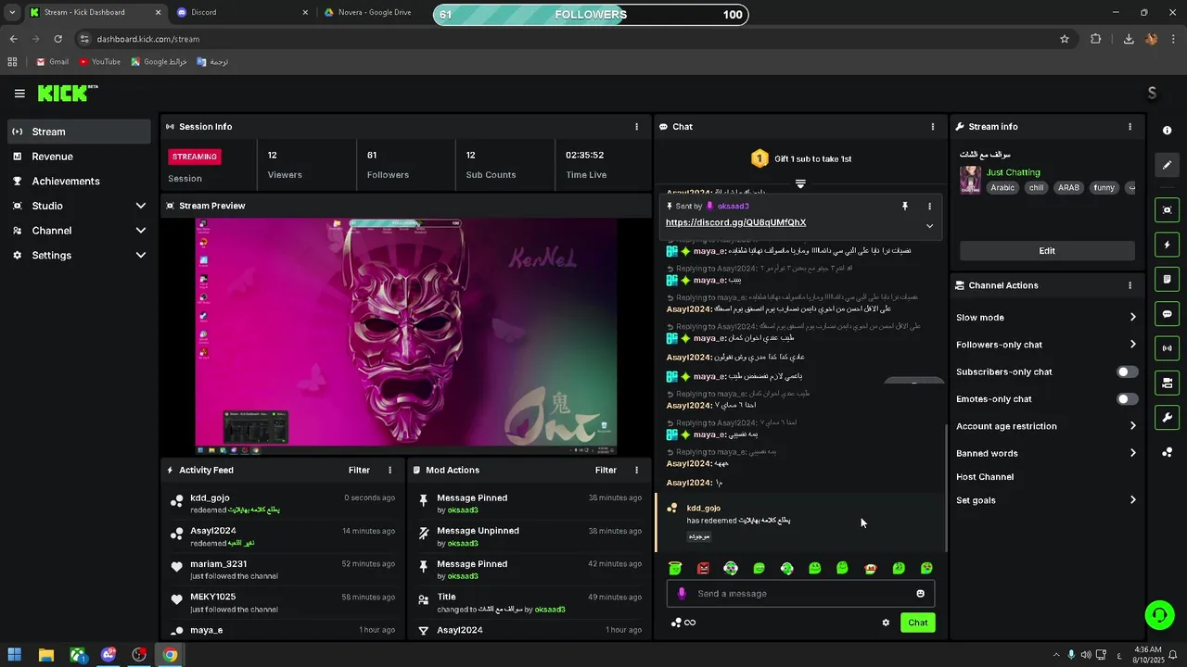Click the Stream Preview video thumbnail
The width and height of the screenshot is (1187, 667).
[x=406, y=337]
